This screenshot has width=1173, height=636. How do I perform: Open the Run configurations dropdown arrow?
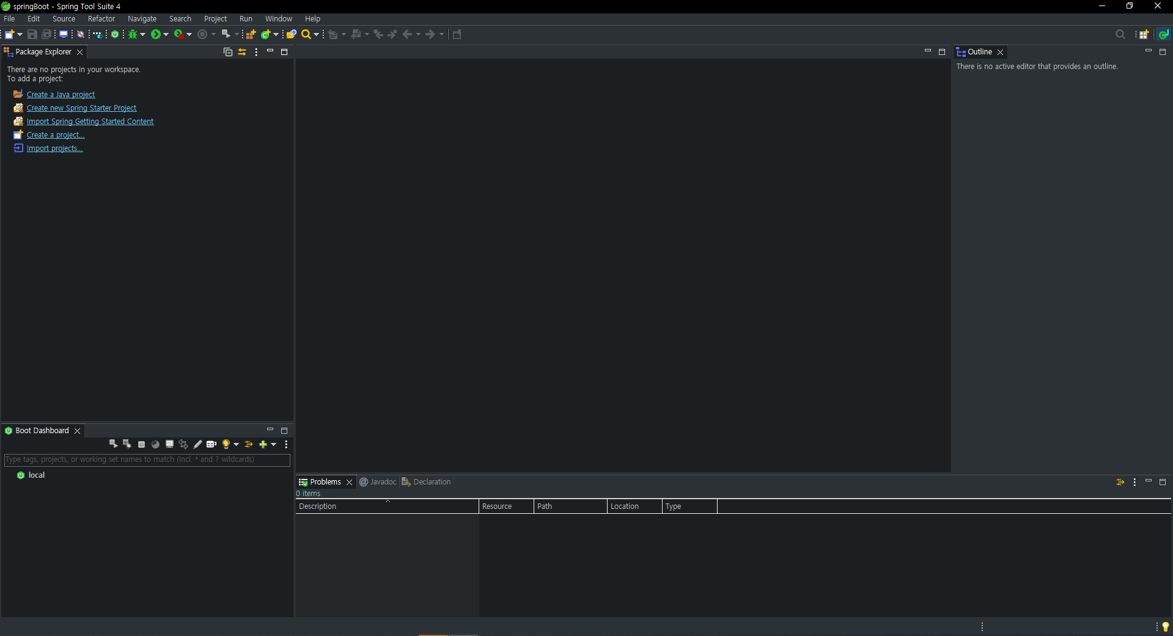tap(166, 34)
